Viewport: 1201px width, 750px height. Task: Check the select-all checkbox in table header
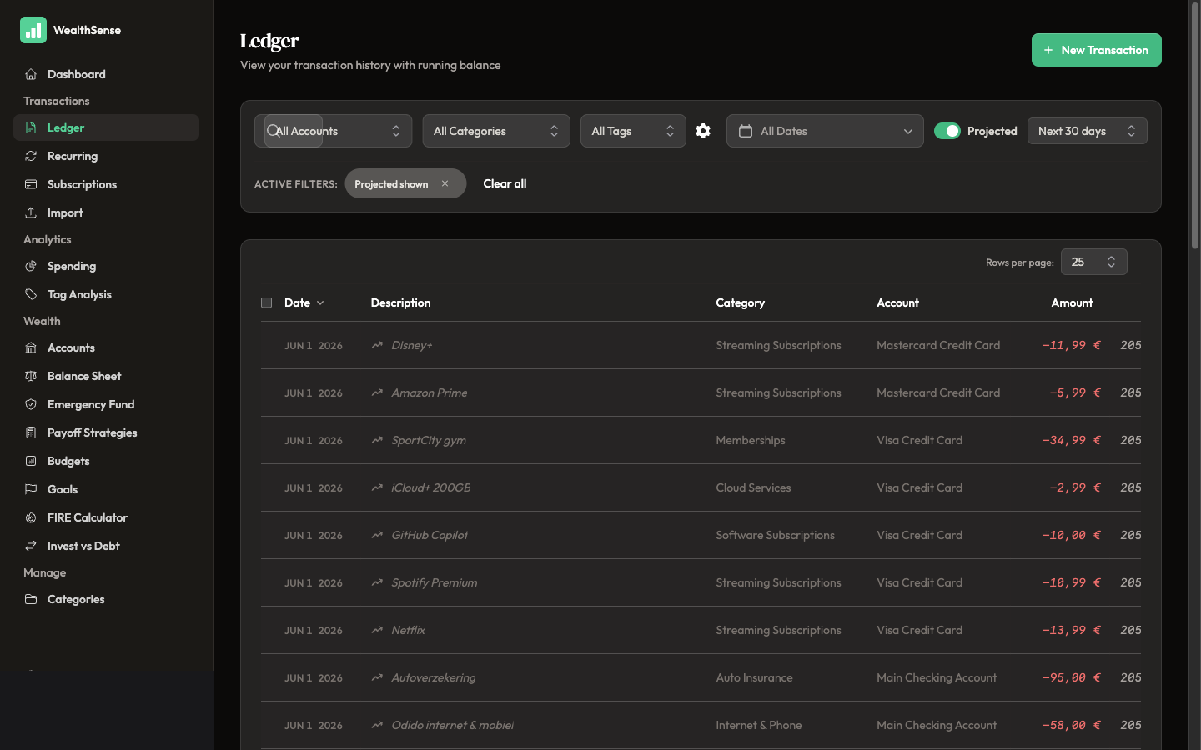click(x=267, y=302)
